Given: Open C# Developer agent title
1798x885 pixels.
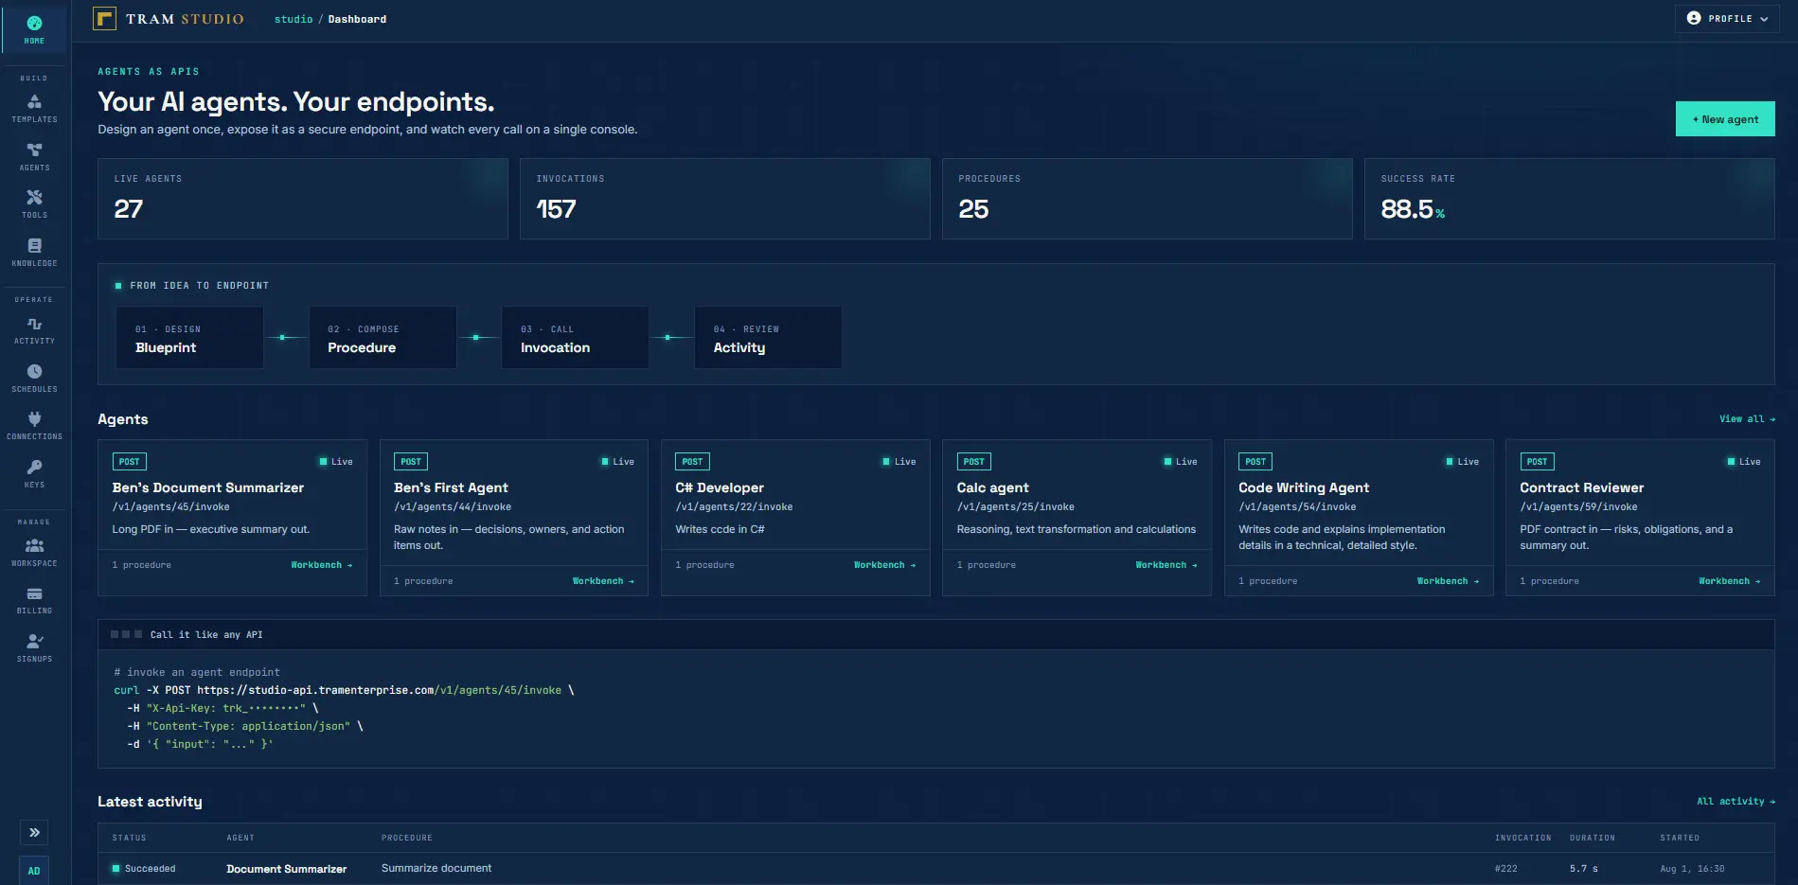Looking at the screenshot, I should coord(720,487).
